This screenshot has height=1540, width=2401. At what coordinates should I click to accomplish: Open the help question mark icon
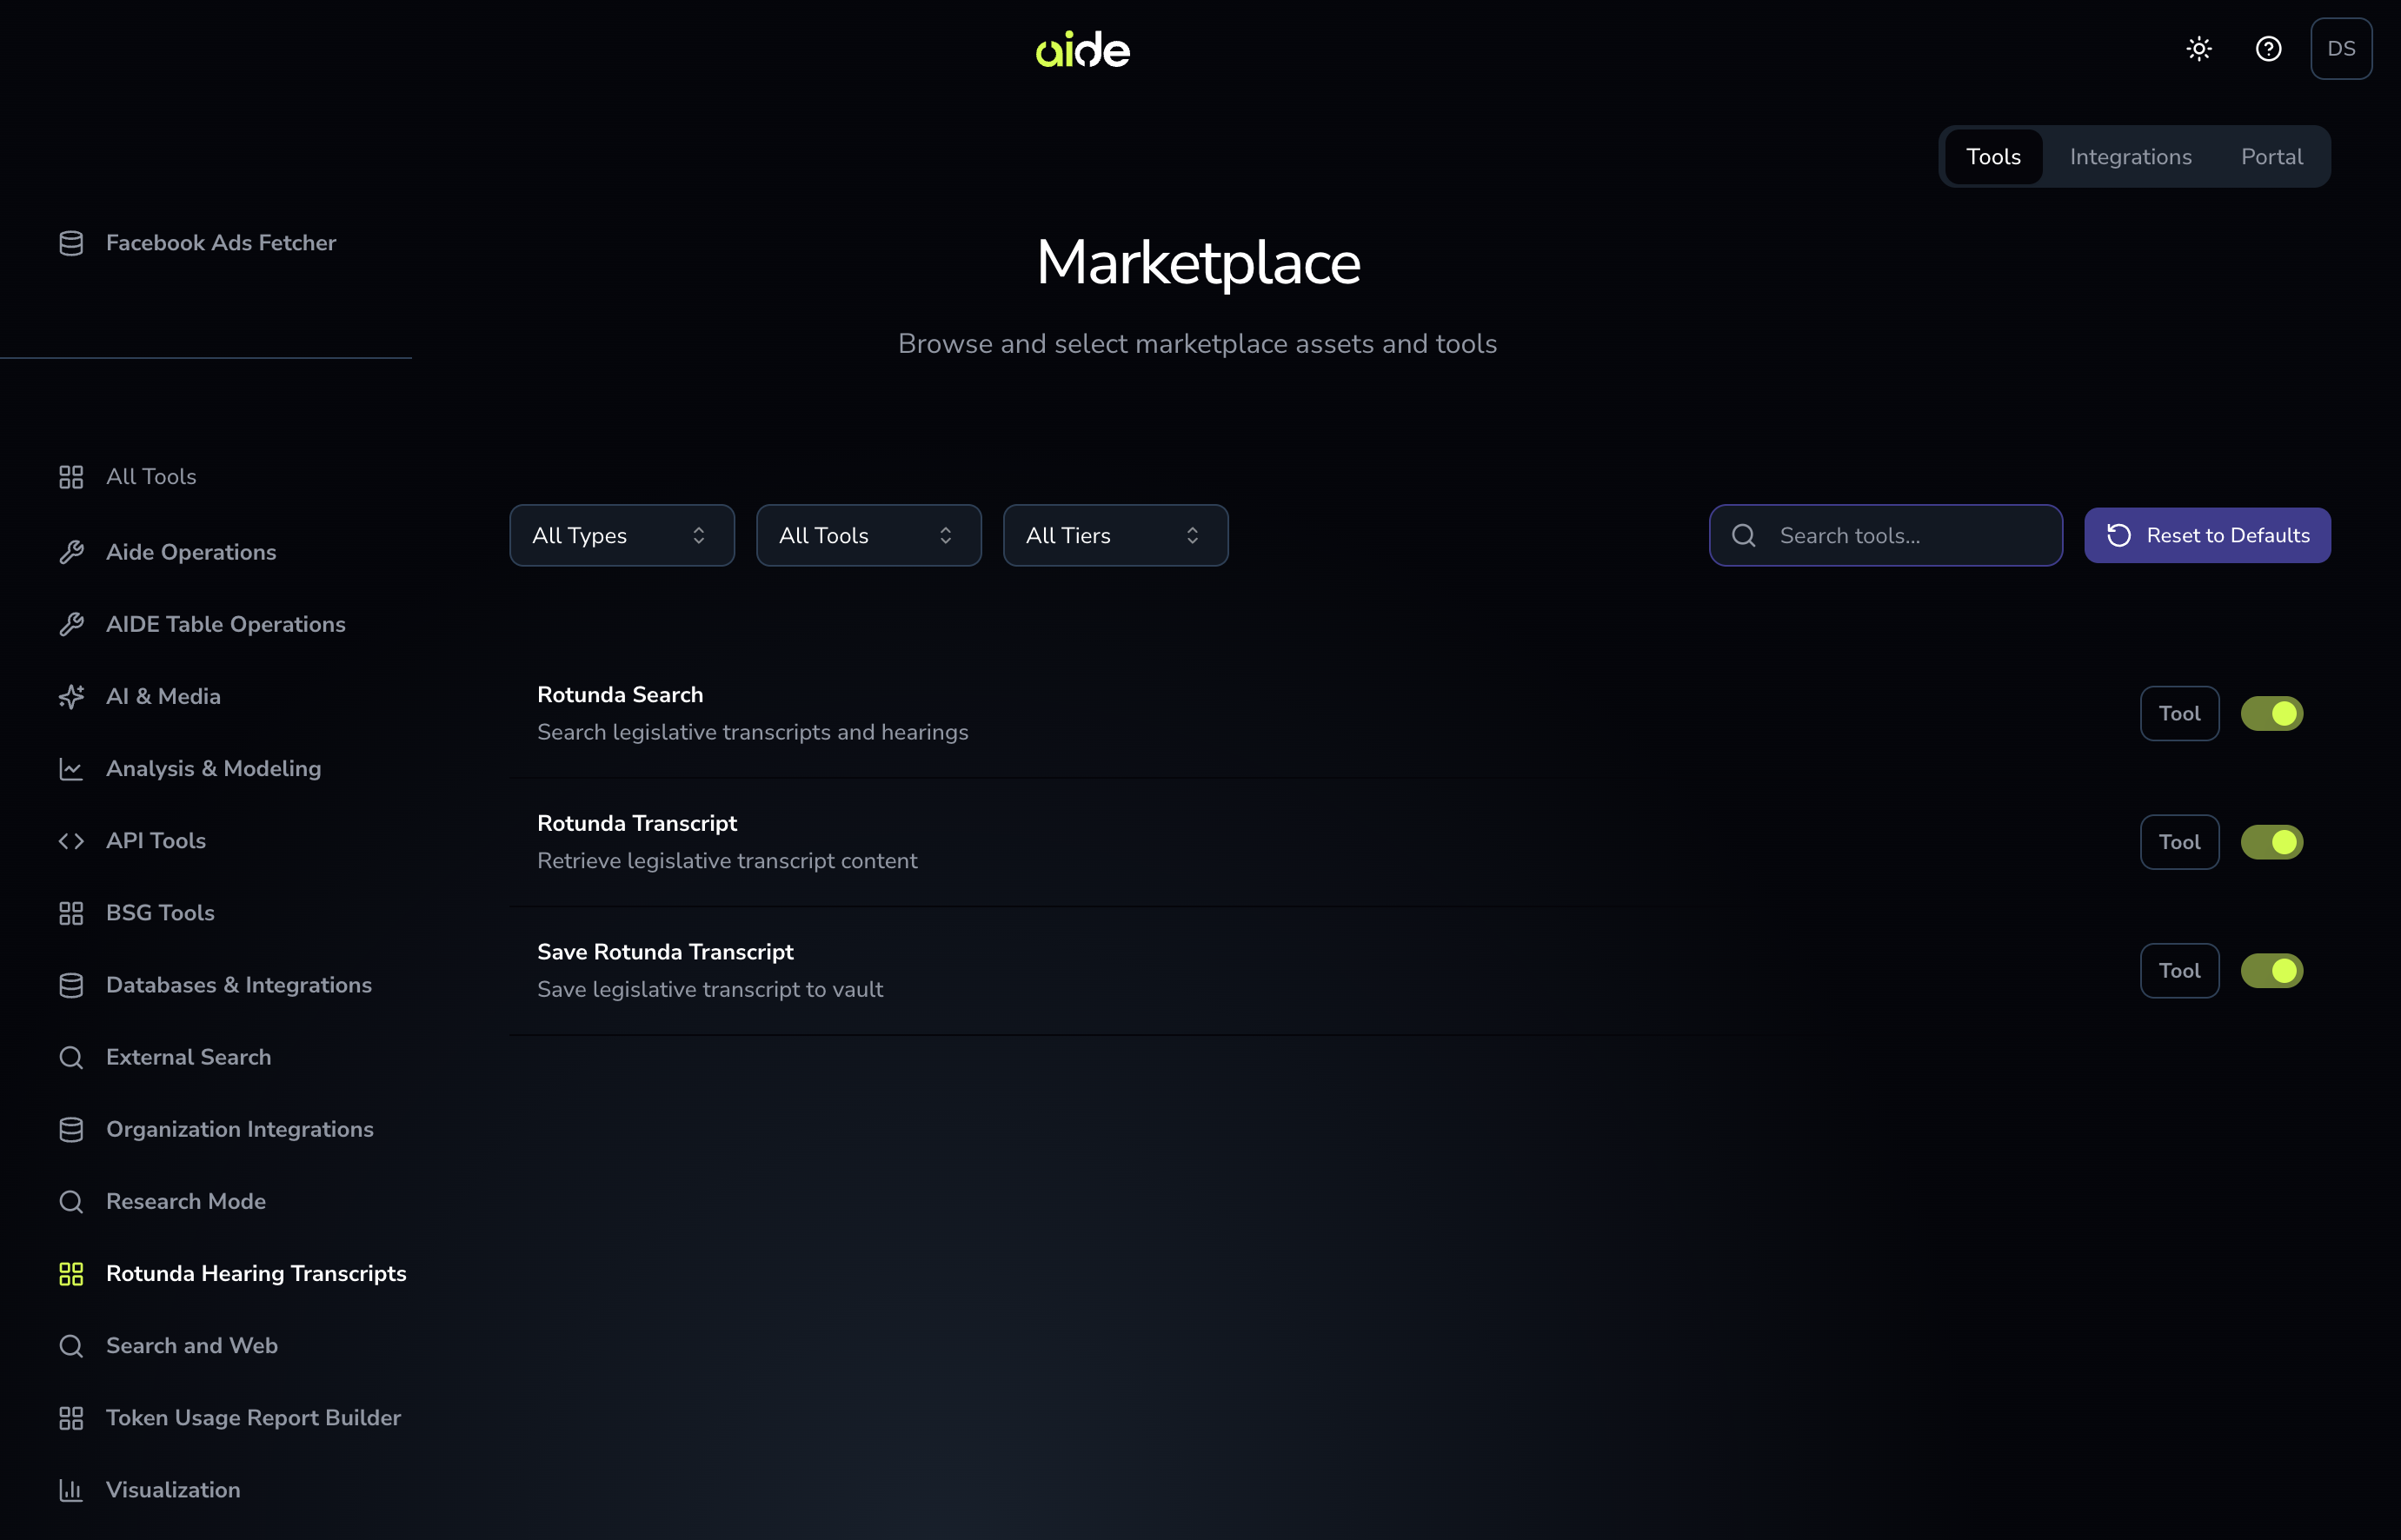2268,48
